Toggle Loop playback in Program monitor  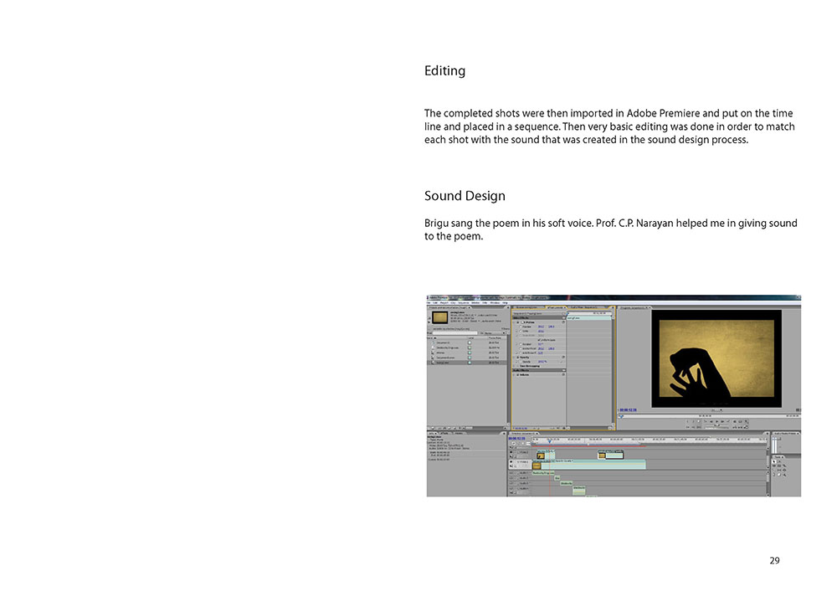(735, 421)
